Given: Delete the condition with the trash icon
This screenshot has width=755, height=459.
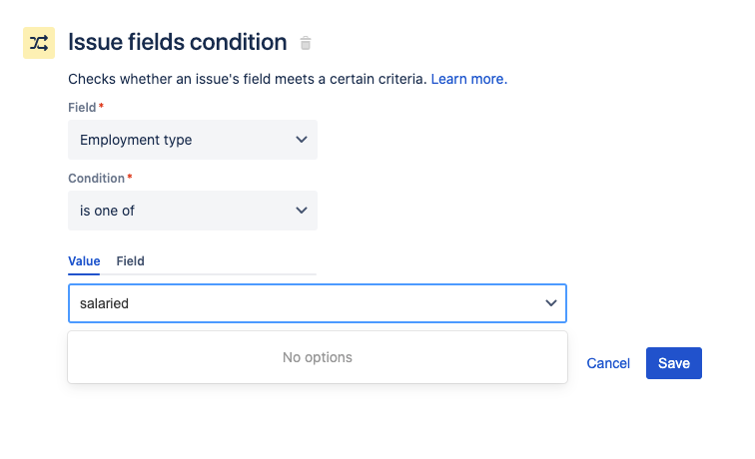Looking at the screenshot, I should pyautogui.click(x=306, y=43).
